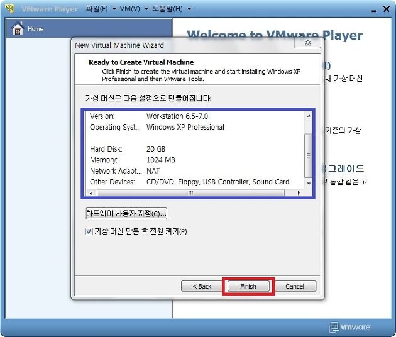Expand dropdown arrow next to VM(V)
This screenshot has height=337, width=396.
tap(146, 9)
